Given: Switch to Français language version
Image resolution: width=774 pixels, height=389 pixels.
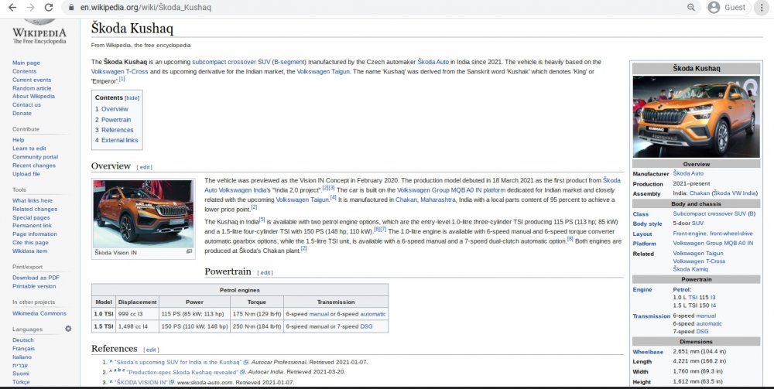Looking at the screenshot, I should (x=24, y=349).
